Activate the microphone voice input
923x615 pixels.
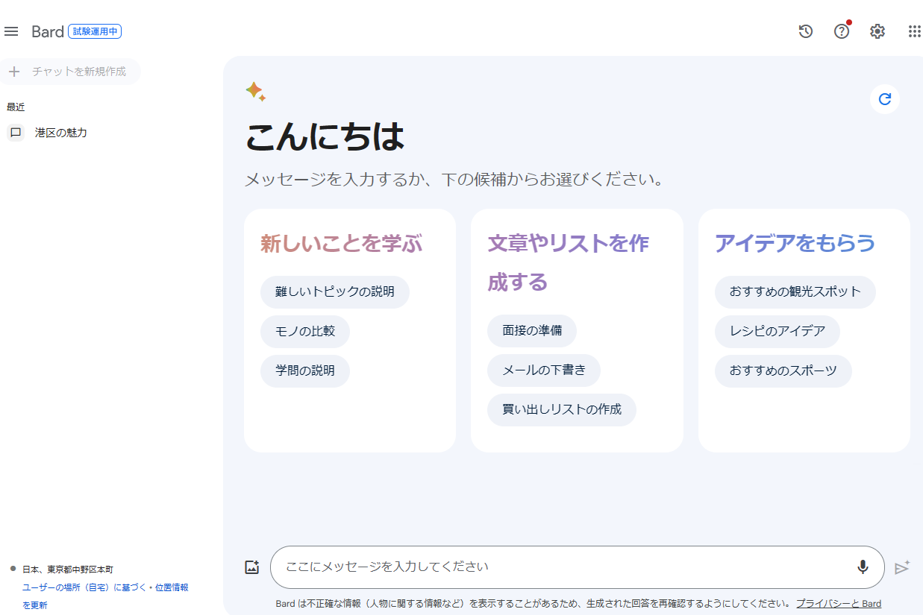pos(863,567)
